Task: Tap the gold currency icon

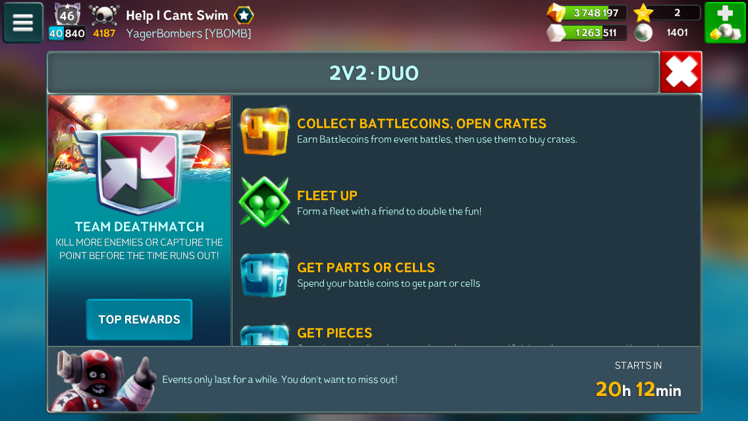Action: 556,13
